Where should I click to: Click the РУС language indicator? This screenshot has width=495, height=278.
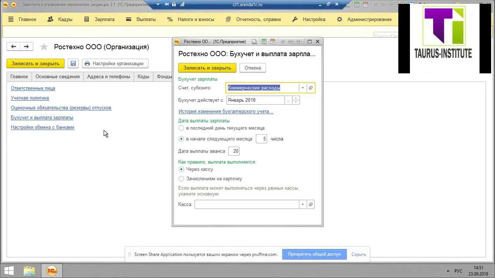[458, 271]
